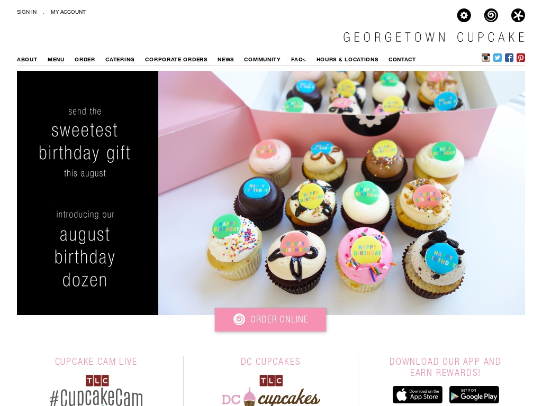
Task: Click the Sign In link
Action: click(x=26, y=12)
